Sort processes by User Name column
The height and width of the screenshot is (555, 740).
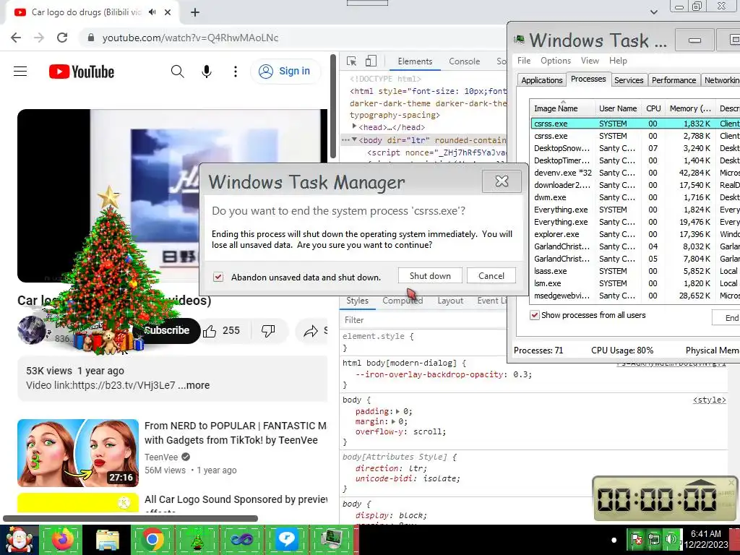click(618, 108)
